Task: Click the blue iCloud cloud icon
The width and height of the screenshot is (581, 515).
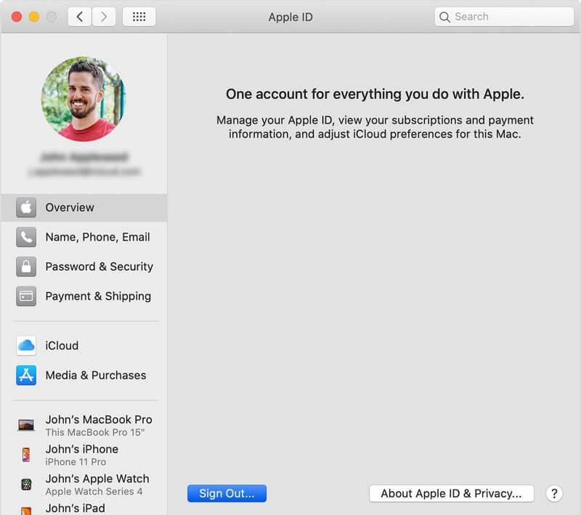Action: tap(26, 346)
